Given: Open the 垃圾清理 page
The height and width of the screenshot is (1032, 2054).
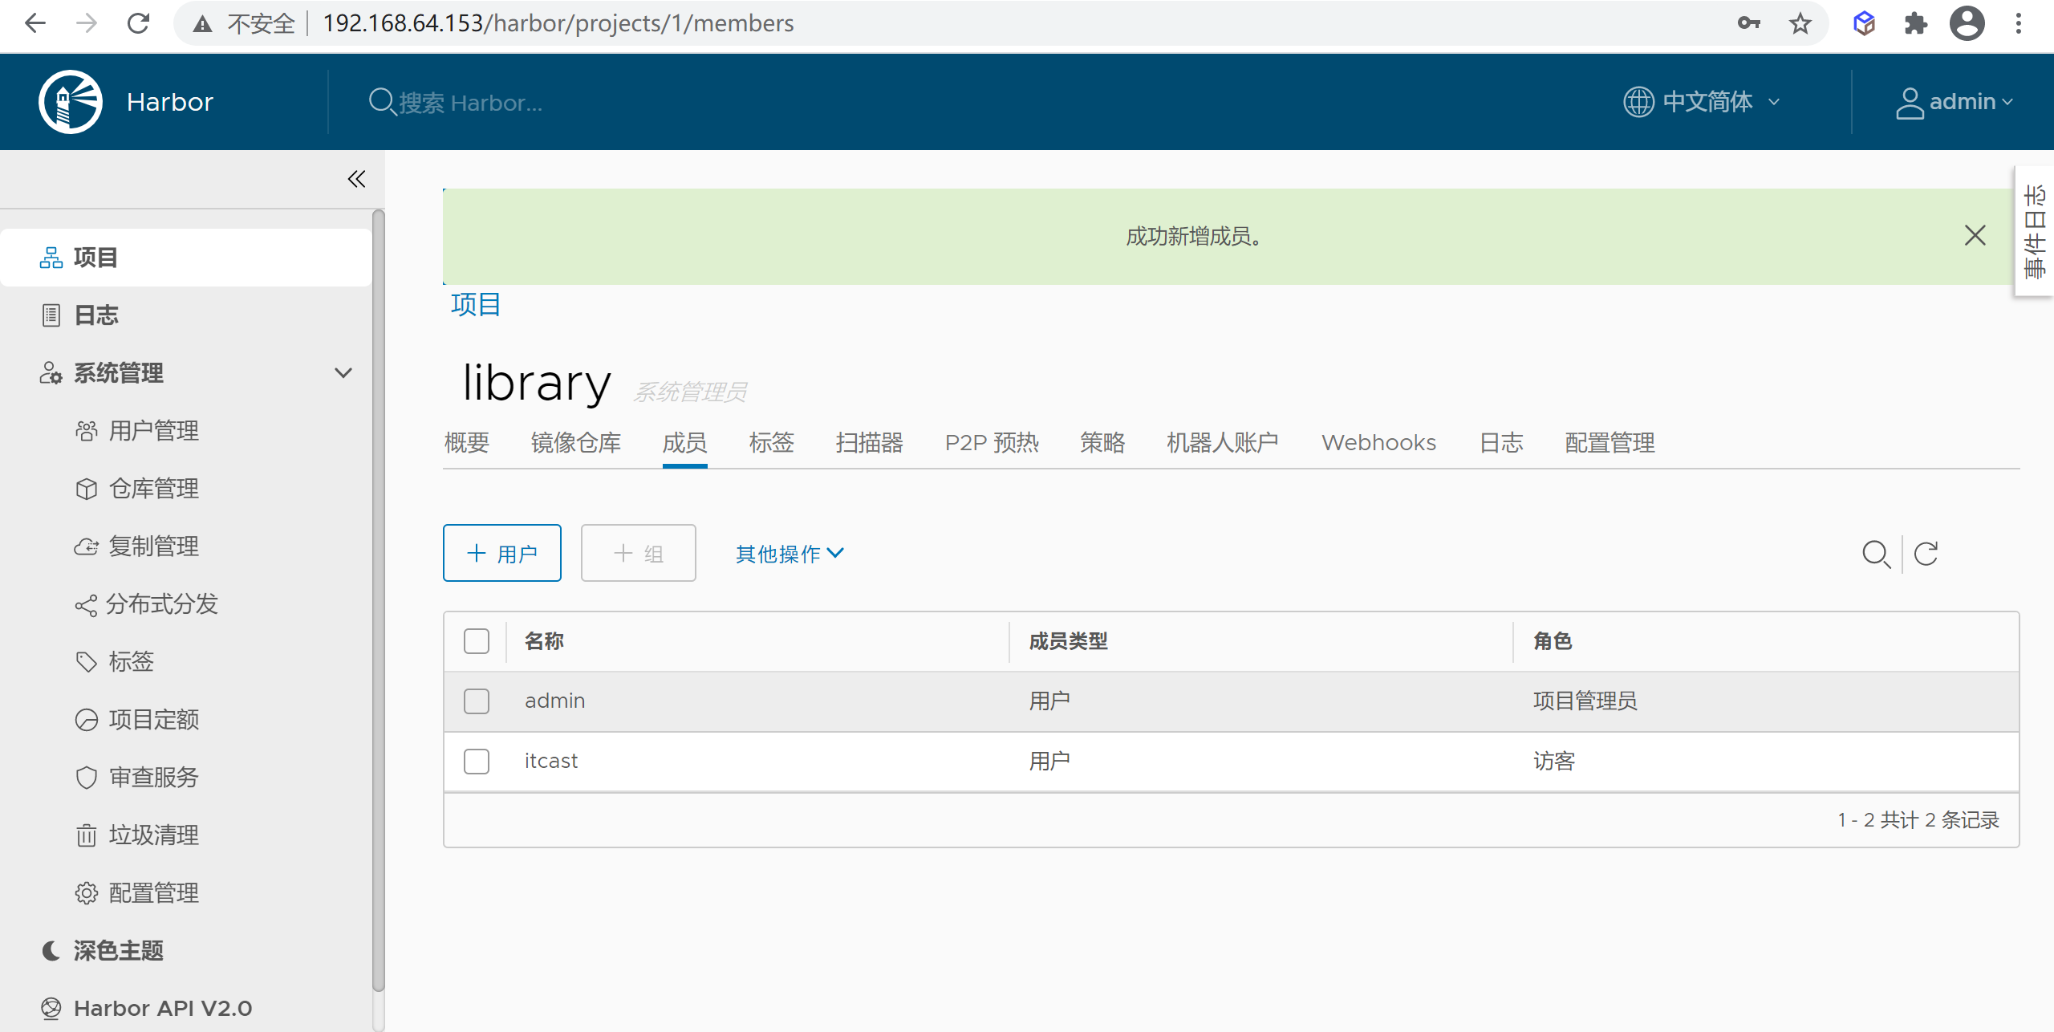Looking at the screenshot, I should [x=154, y=835].
